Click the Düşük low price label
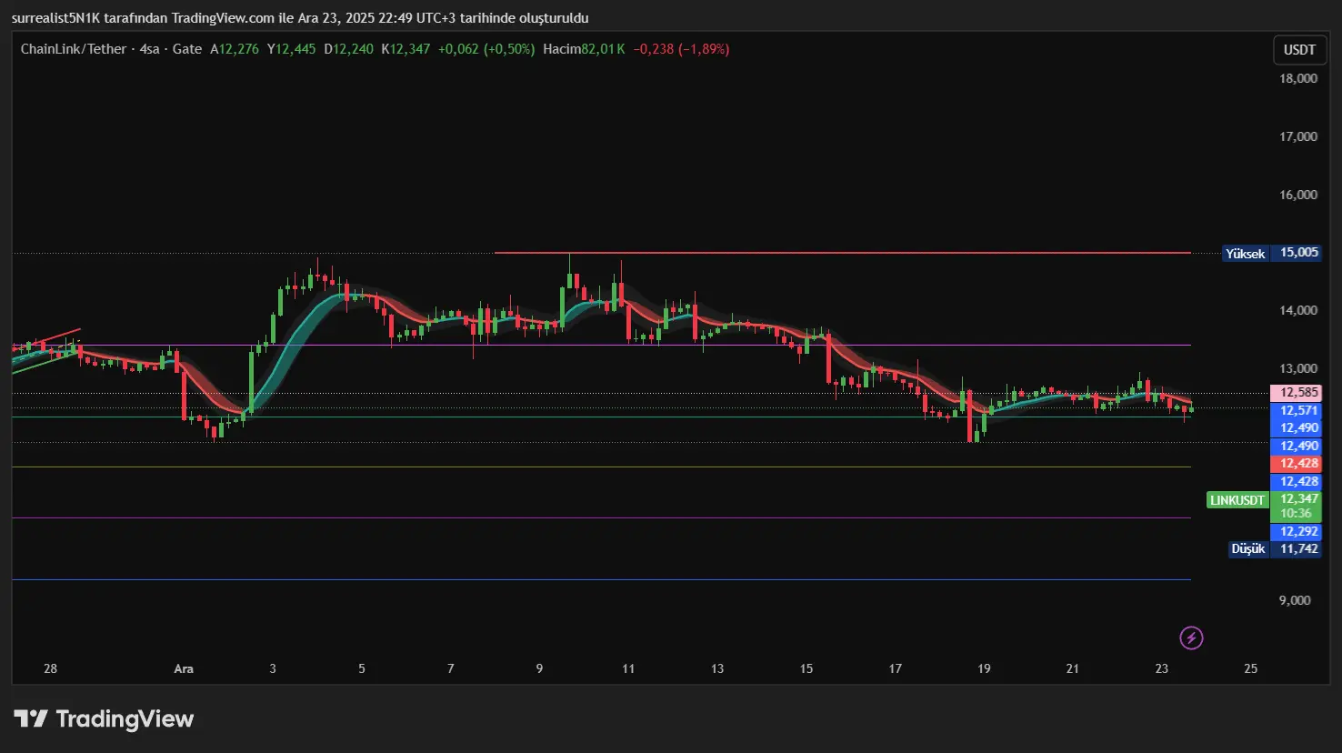 click(1247, 549)
